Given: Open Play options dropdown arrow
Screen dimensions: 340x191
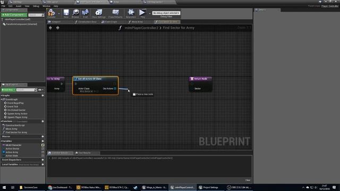Looking at the screenshot, I should coord(150,13).
